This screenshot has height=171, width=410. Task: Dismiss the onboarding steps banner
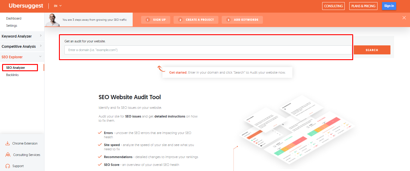tap(404, 18)
